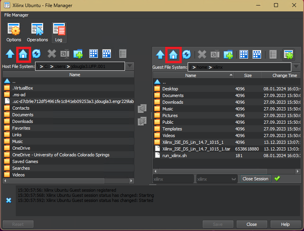Click Close Session button
Image resolution: width=304 pixels, height=231 pixels.
tap(256, 179)
